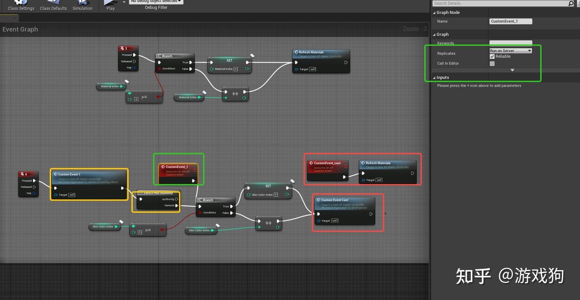This screenshot has height=300, width=580.
Task: Select the upper ++ increment node
Action: (x=235, y=94)
